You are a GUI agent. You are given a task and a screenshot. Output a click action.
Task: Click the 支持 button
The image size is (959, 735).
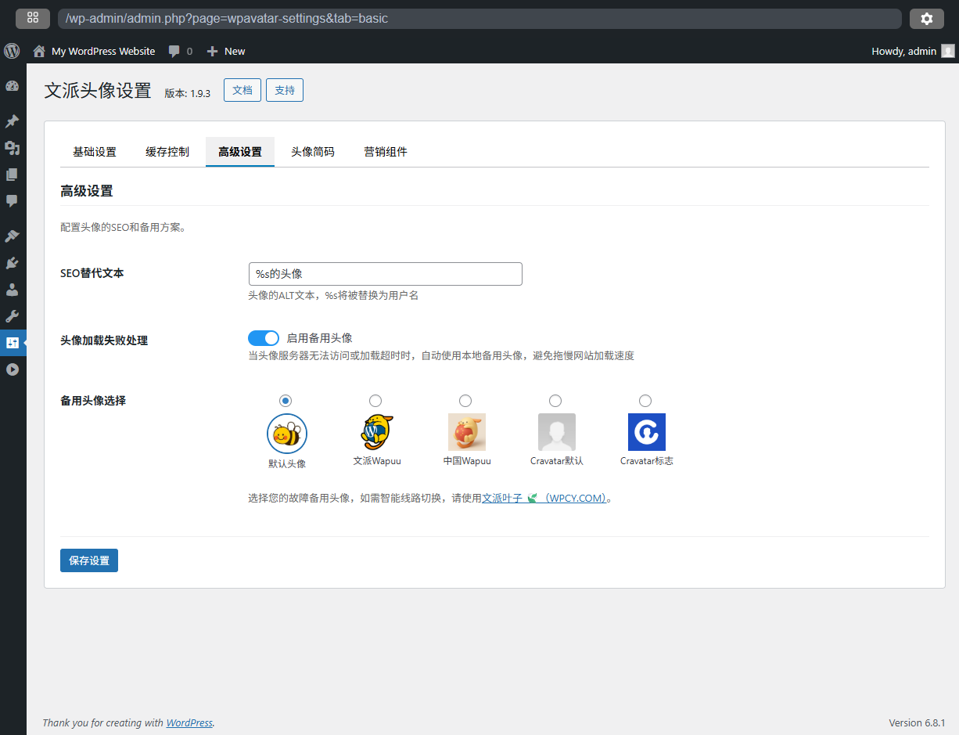point(285,90)
